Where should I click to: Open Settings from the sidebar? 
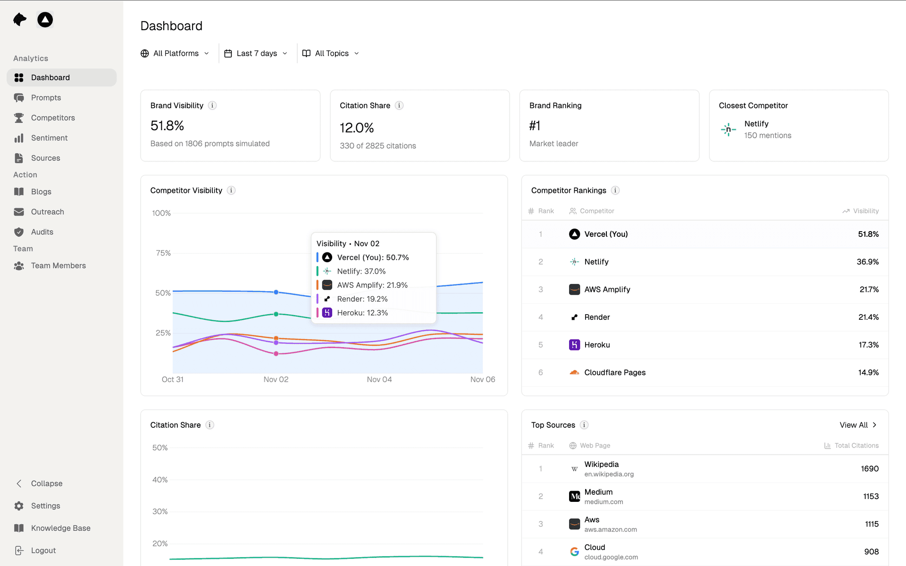[x=45, y=506]
